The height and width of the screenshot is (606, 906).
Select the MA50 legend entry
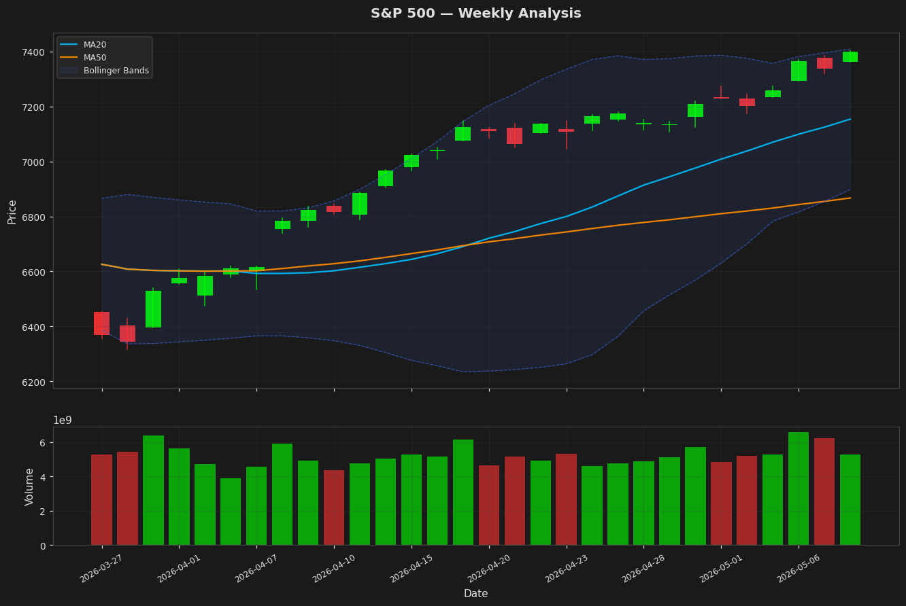(84, 58)
